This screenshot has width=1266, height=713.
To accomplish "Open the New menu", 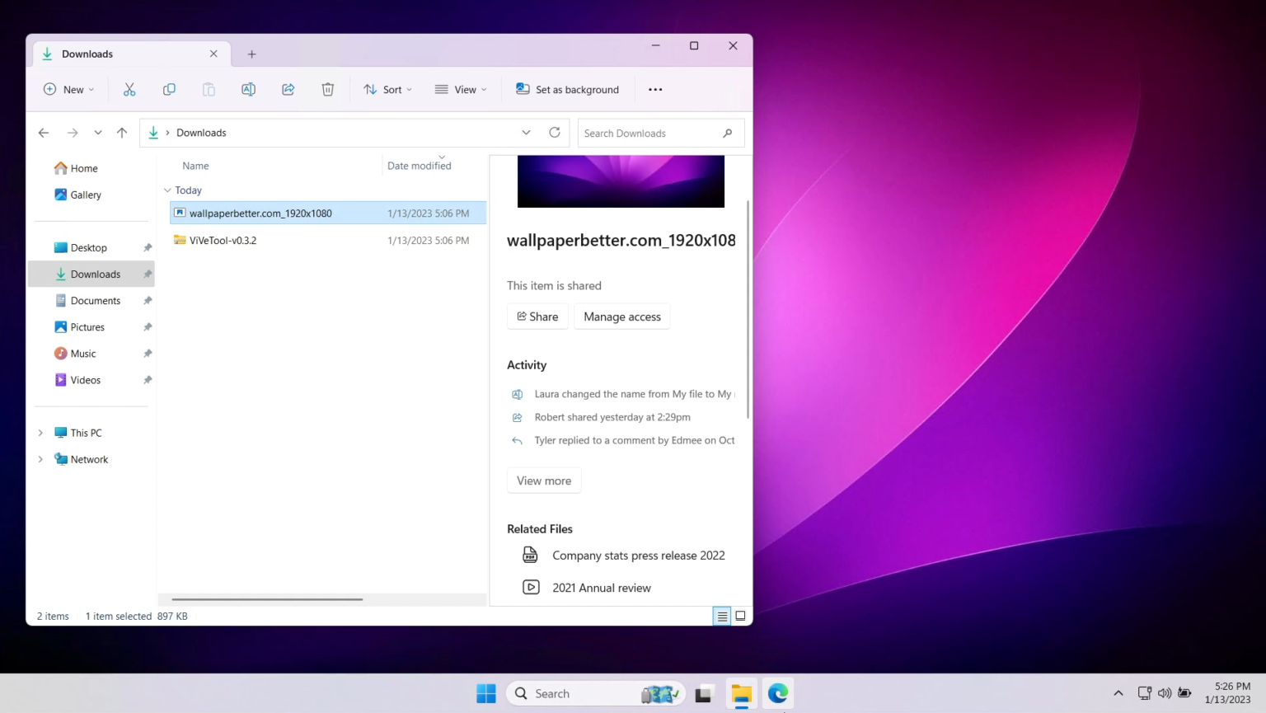I will (x=68, y=89).
